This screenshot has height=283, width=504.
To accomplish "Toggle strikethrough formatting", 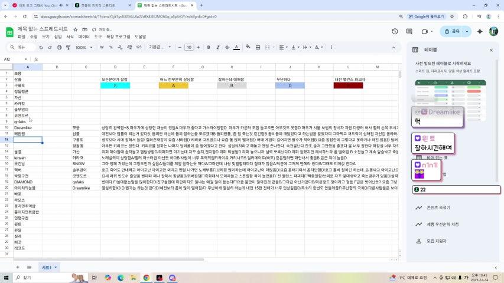I will click(x=225, y=47).
